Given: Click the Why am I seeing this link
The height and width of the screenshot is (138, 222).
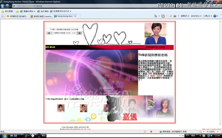Looking at the screenshot, I should (212, 129).
